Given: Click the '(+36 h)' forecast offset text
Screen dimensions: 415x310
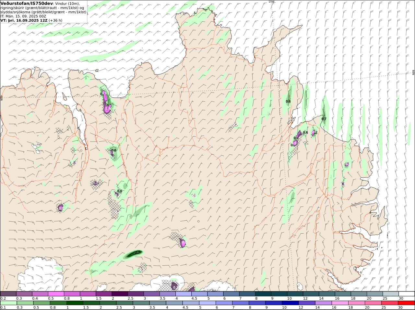Looking at the screenshot, I should point(56,20).
